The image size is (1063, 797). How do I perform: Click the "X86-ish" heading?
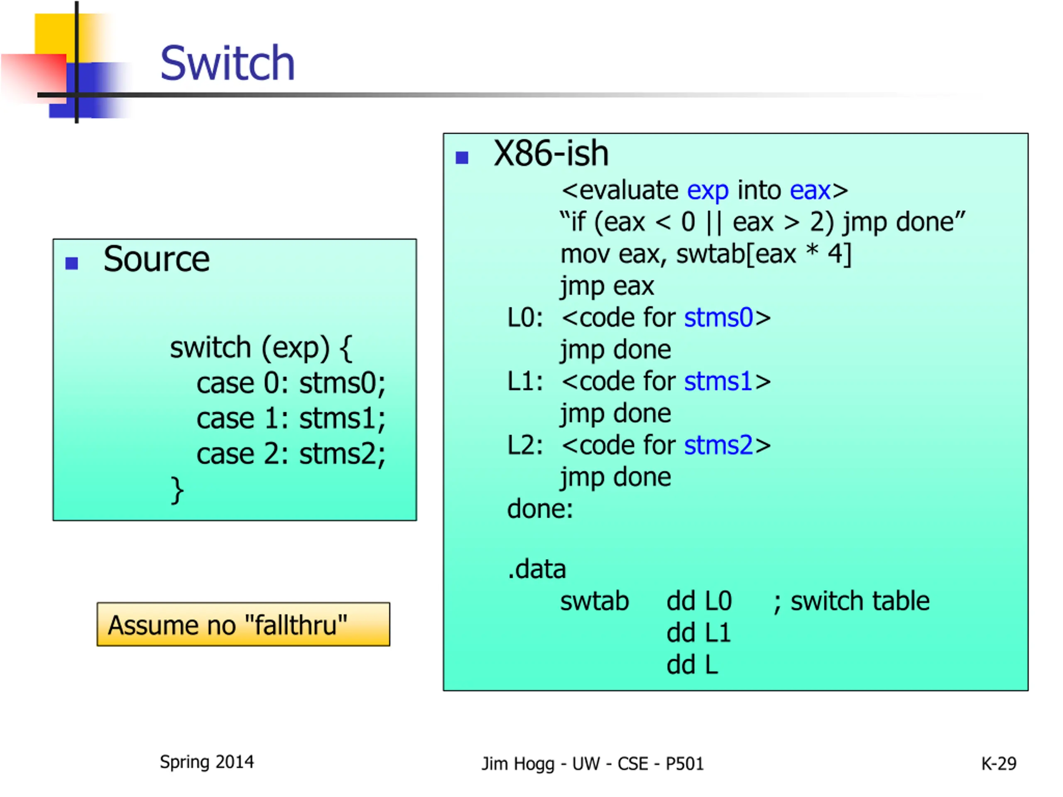(551, 154)
